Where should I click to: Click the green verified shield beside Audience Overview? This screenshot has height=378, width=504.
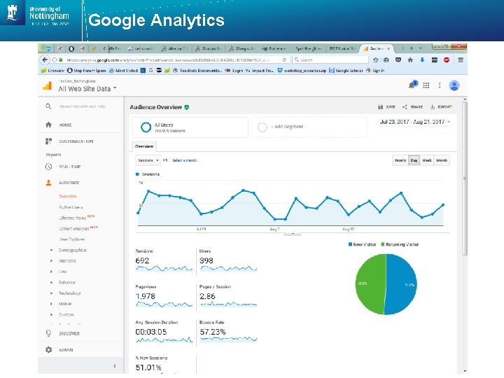coord(187,107)
